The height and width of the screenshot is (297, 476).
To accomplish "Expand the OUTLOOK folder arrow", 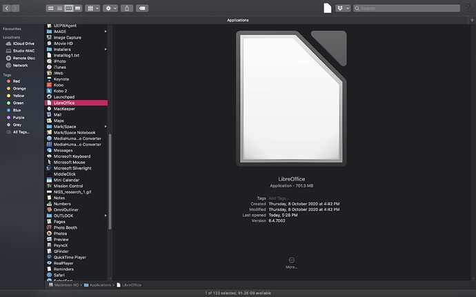I will point(106,216).
